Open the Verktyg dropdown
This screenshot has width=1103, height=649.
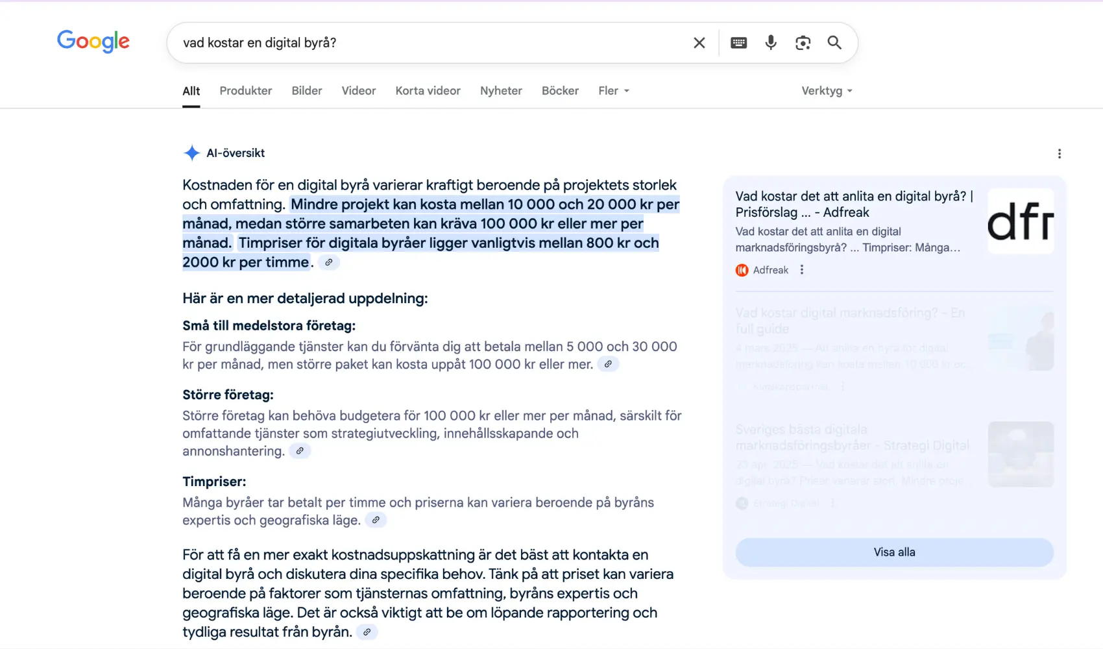click(827, 91)
